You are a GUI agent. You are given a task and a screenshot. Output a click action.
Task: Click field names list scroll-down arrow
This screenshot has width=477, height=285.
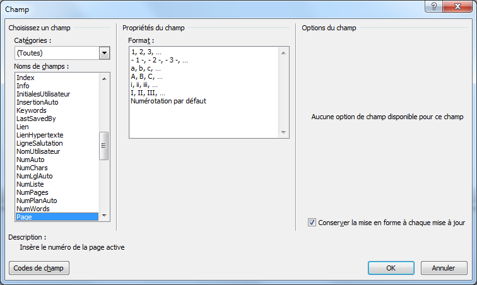104,216
